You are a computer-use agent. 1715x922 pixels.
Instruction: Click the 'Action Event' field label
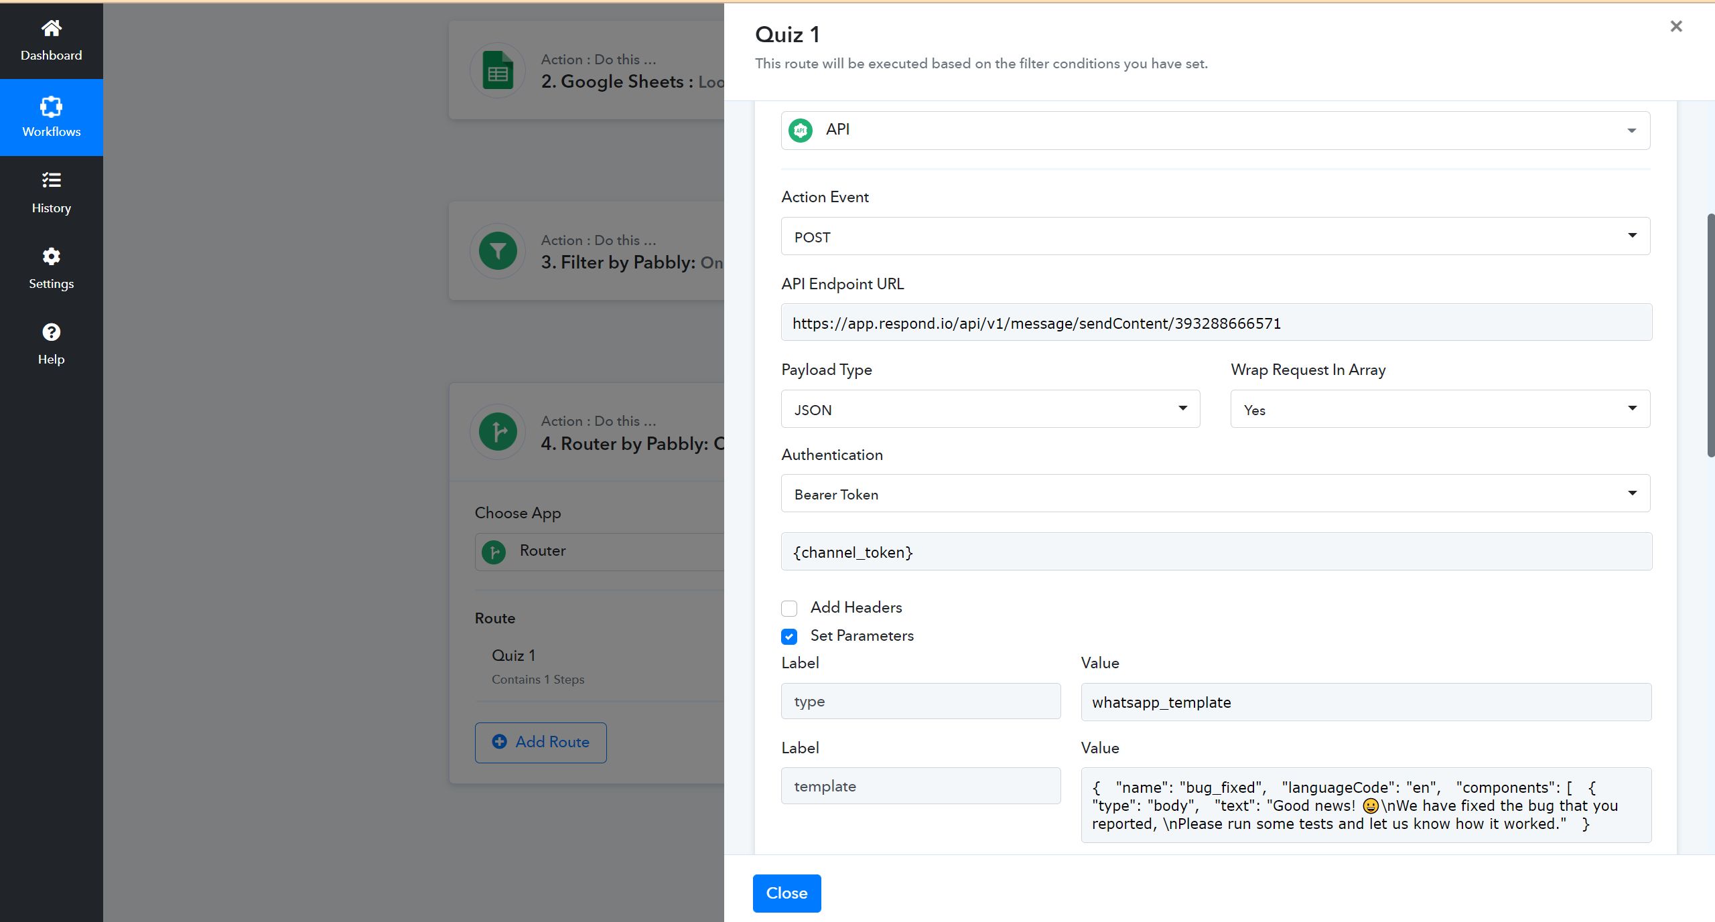825,197
